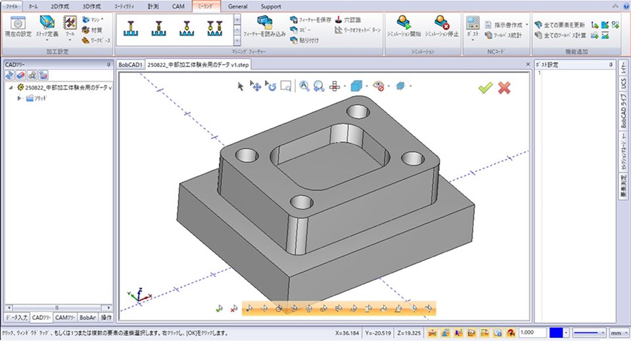Screen dimensions: 631x341
Task: Toggle the visibility eye icon in viewport toolbar
Action: click(378, 85)
